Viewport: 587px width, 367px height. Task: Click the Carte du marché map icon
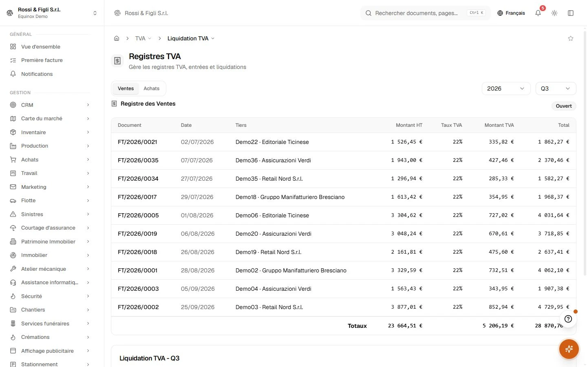point(13,119)
